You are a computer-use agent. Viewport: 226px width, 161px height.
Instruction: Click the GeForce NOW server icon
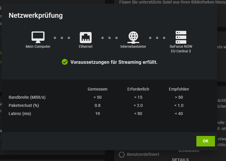pyautogui.click(x=181, y=37)
